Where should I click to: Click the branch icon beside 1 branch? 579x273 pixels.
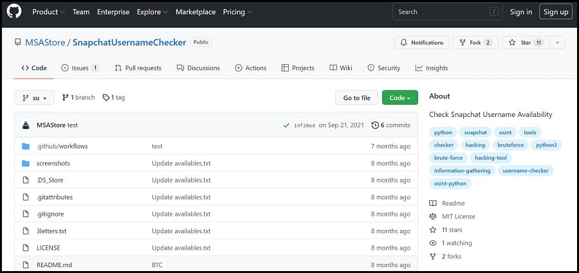tap(66, 98)
